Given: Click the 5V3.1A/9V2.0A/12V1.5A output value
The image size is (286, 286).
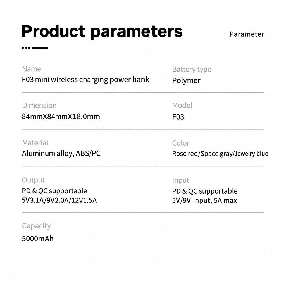Looking at the screenshot, I should coord(59,201).
